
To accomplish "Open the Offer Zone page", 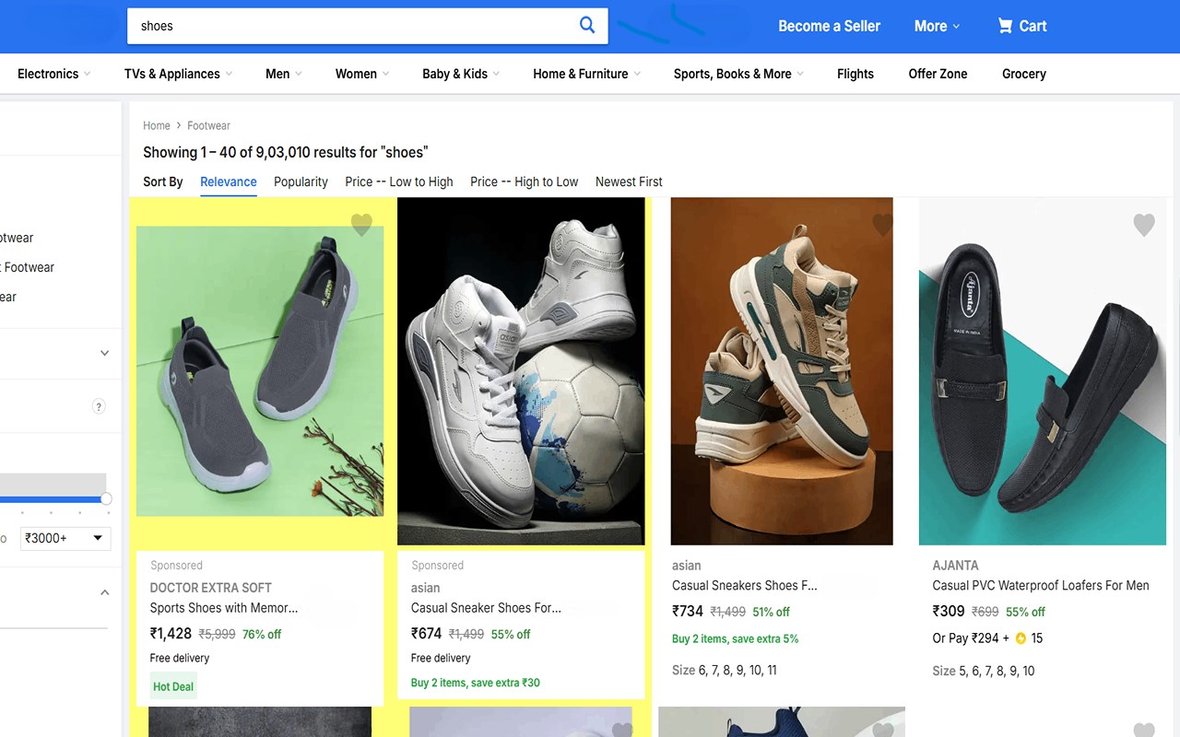I will click(938, 74).
